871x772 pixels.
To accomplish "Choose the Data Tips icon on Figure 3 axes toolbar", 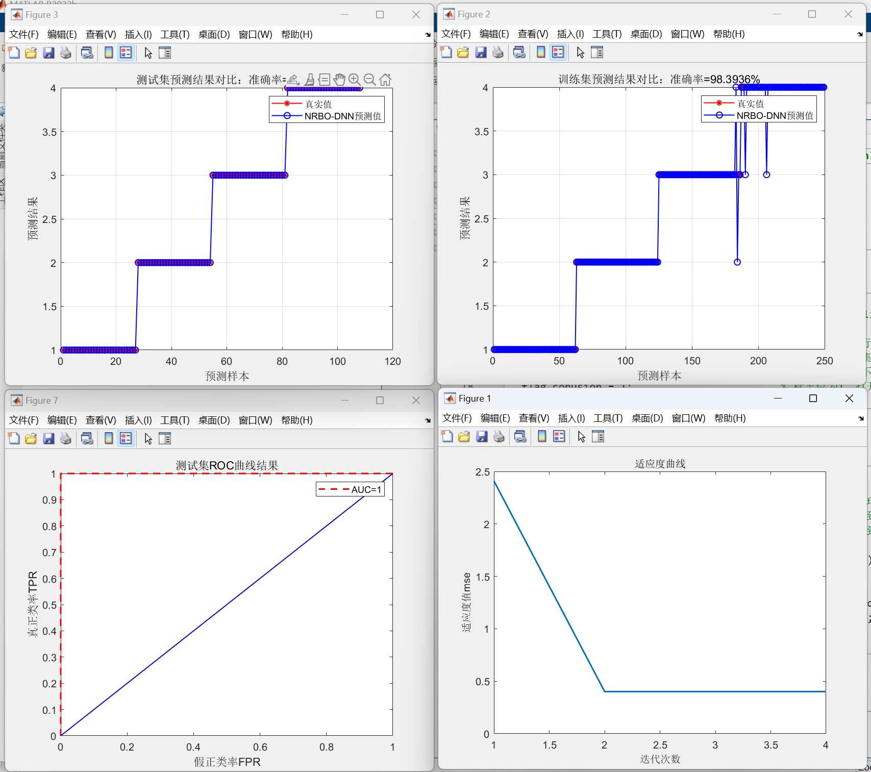I will 325,80.
